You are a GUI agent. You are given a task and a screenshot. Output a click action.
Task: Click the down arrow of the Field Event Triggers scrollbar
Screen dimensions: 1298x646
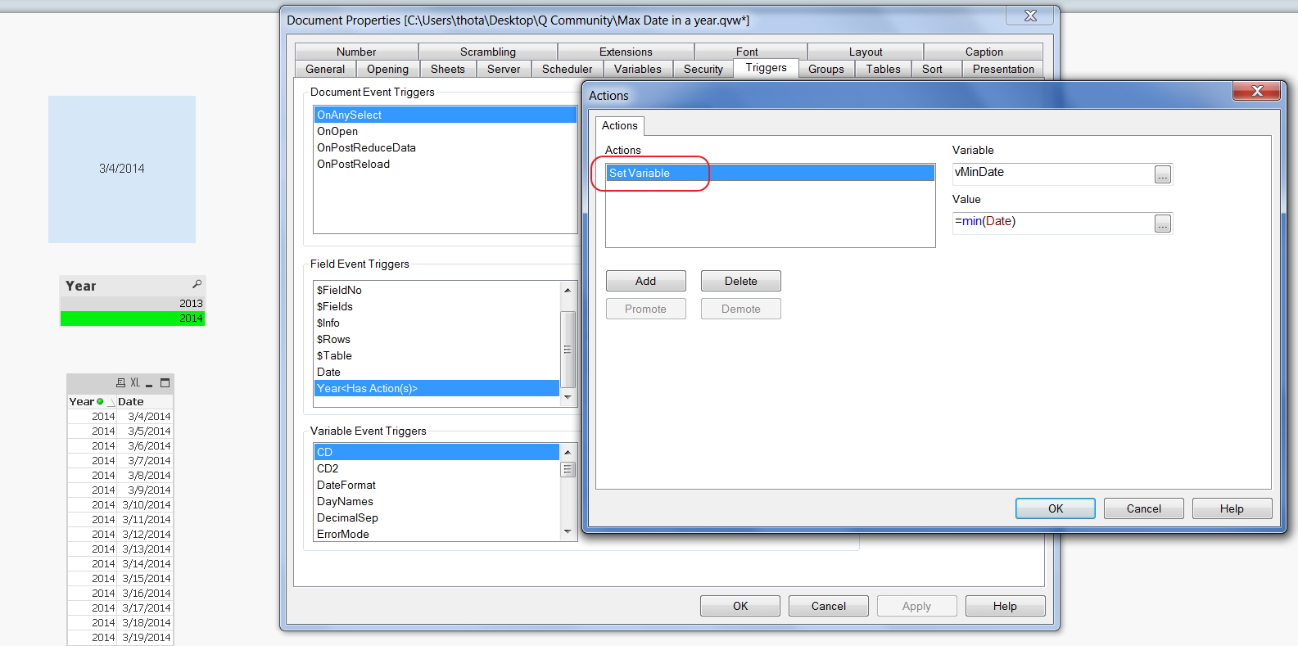568,397
